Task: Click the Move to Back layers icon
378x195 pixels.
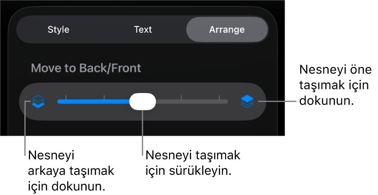Action: (38, 102)
